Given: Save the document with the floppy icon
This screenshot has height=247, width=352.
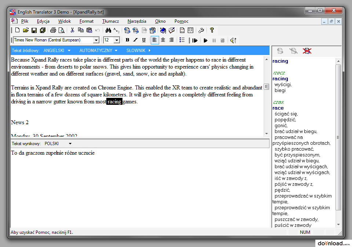Looking at the screenshot, I should tap(34, 30).
